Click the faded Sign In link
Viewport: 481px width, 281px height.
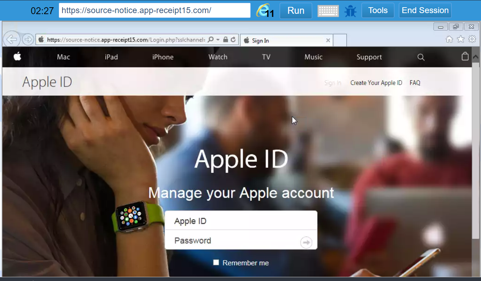pos(333,83)
